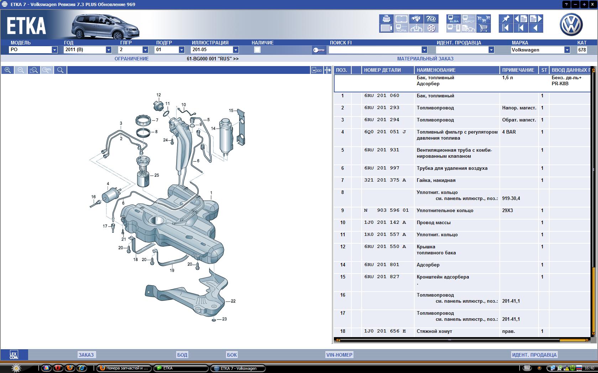Viewport: 598px width, 373px height.
Task: Click the zoom selection area tool
Action: [34, 70]
